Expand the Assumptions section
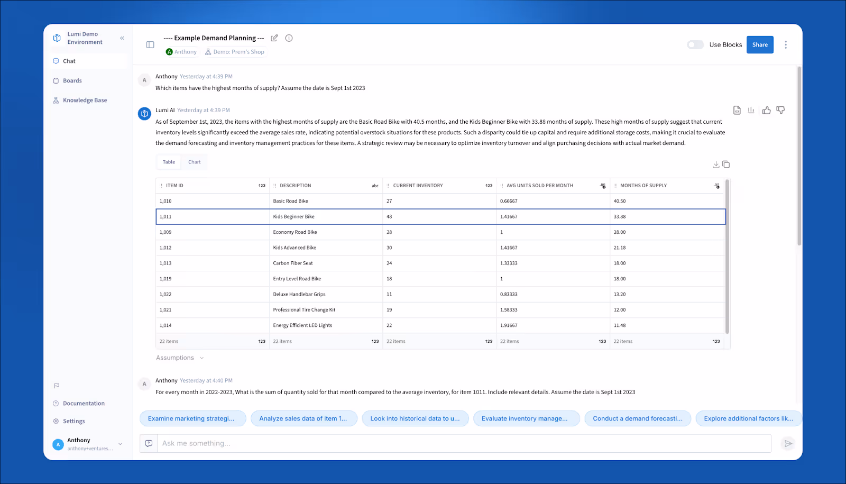The image size is (846, 484). pyautogui.click(x=180, y=358)
